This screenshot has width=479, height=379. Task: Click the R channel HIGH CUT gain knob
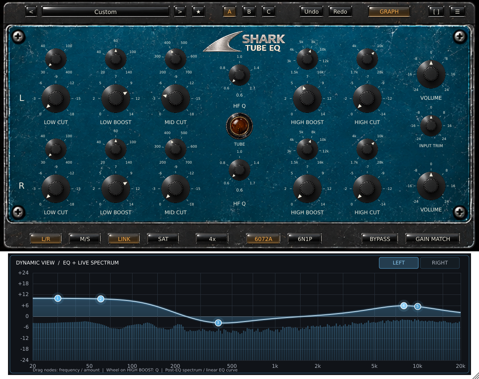[x=367, y=188]
